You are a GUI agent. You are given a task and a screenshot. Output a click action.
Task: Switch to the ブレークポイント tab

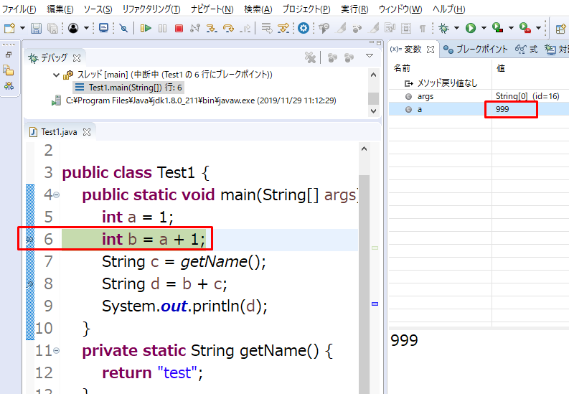coord(476,50)
